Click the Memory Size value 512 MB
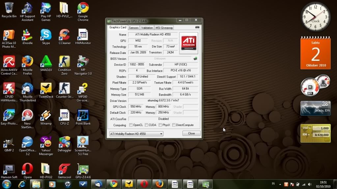 click(139, 94)
